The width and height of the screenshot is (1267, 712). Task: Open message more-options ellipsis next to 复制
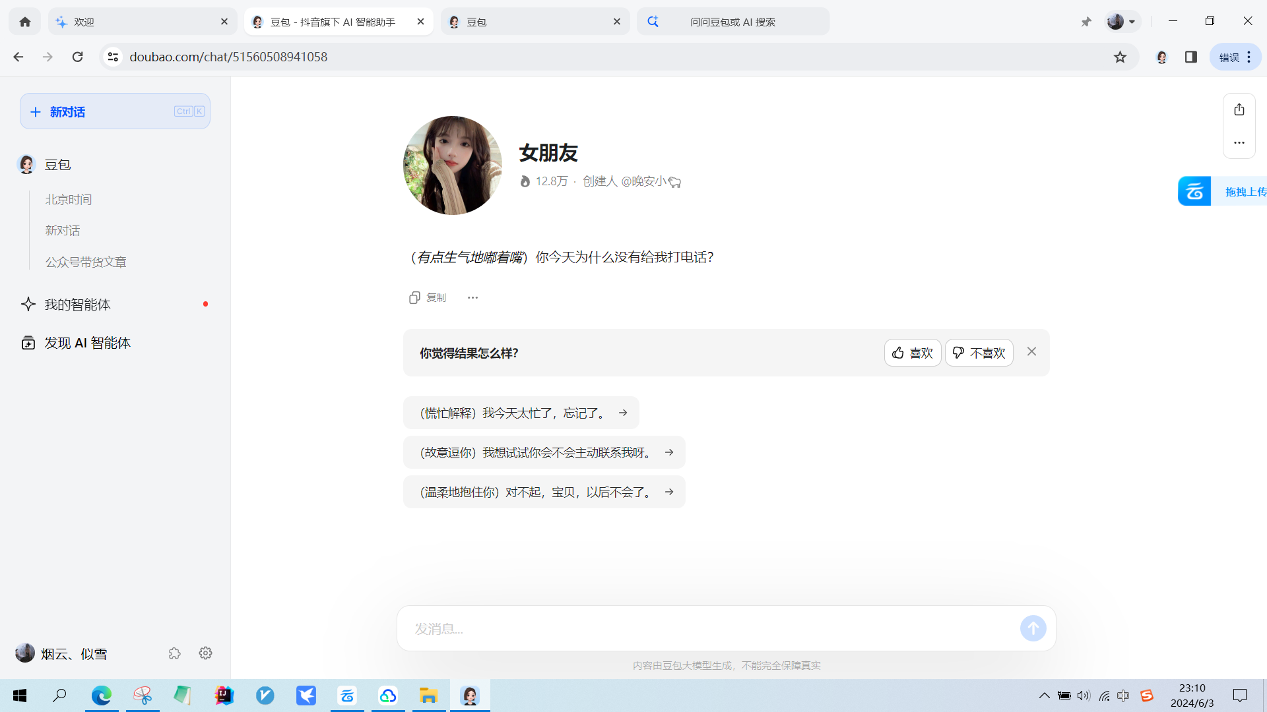tap(472, 297)
